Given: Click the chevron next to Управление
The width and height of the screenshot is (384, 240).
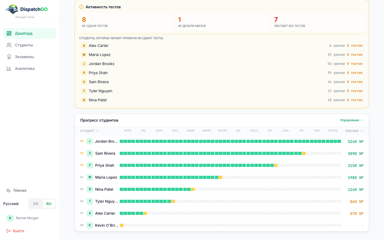Looking at the screenshot, I should (362, 120).
